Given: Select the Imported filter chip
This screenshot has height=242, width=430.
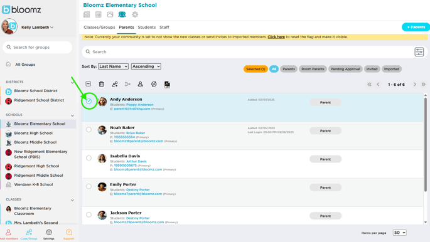Looking at the screenshot, I should 392,69.
